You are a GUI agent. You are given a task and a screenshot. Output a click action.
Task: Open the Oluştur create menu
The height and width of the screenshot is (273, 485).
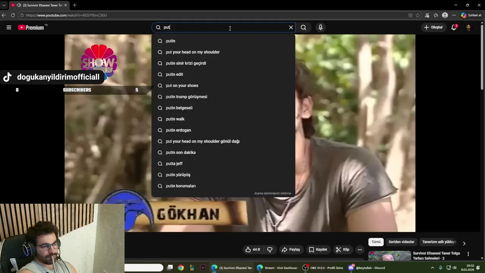433,27
